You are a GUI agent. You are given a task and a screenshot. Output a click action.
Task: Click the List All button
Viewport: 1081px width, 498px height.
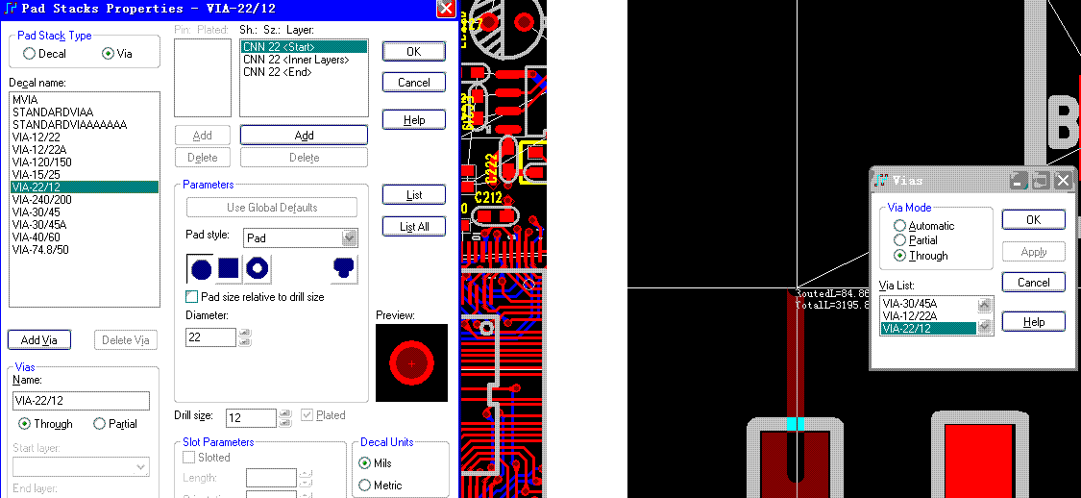[x=413, y=226]
